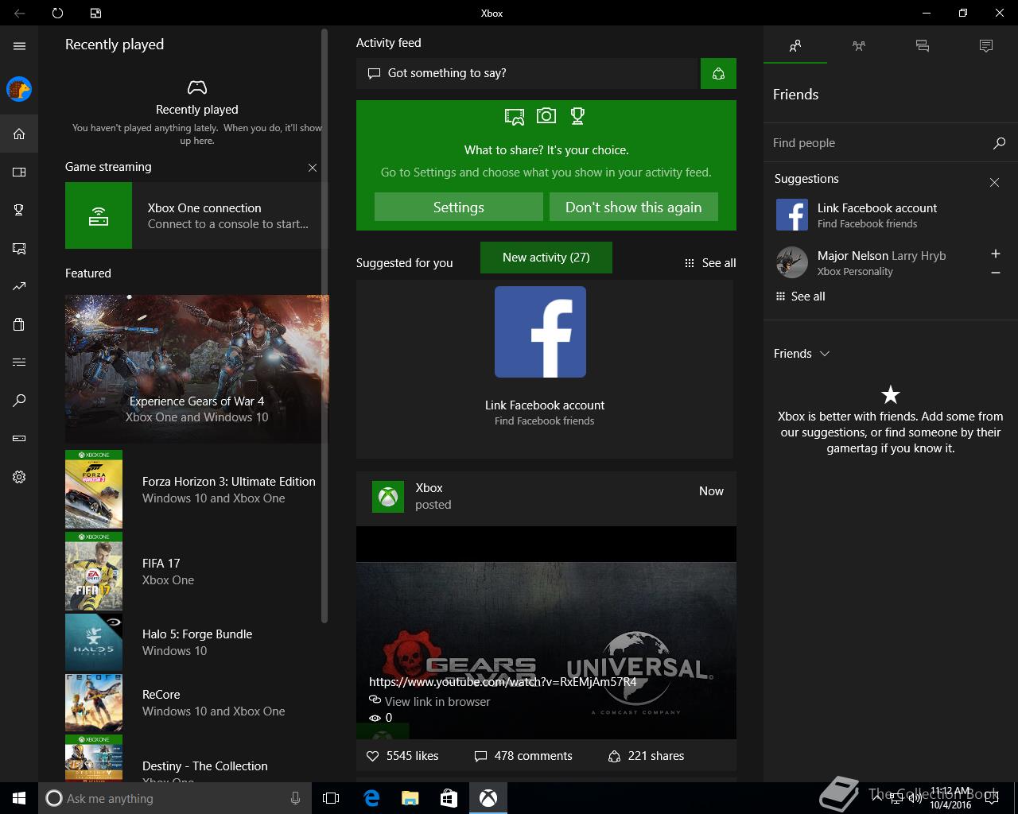Open Game DVR sidebar icon
Image resolution: width=1018 pixels, height=814 pixels.
(x=19, y=248)
